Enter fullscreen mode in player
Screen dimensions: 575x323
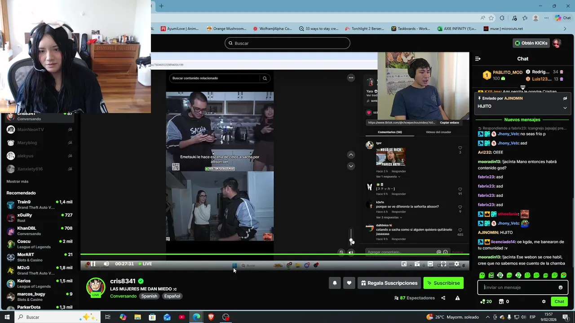(x=443, y=264)
